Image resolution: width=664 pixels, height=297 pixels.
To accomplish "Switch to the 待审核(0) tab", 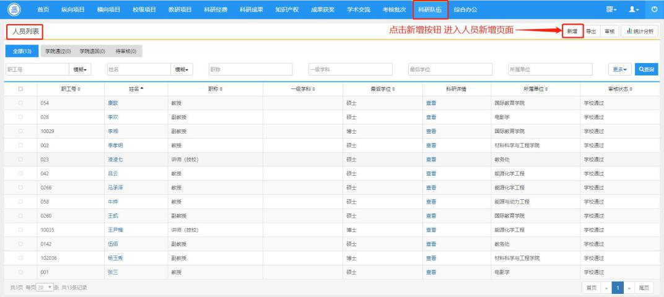I will [x=126, y=51].
